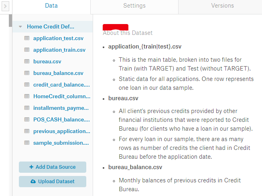Click table icon beside application_test.csv

coord(27,38)
